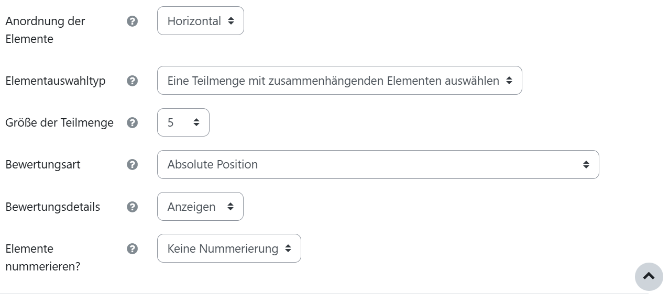Click the Elementauswahltyp label text
Screen dimensions: 669x294
pos(56,81)
